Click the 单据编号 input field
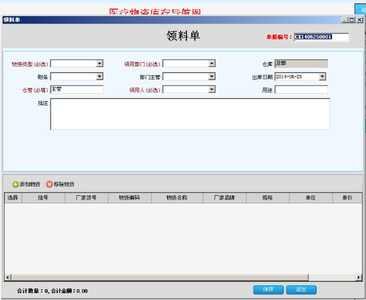Image resolution: width=366 pixels, height=300 pixels. [x=321, y=37]
